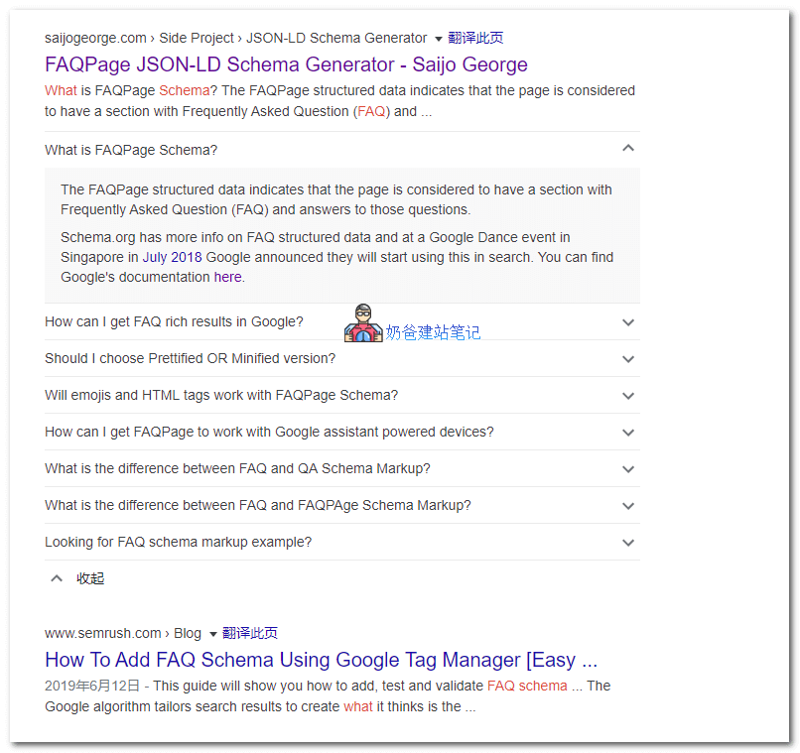The height and width of the screenshot is (753, 800).
Task: Expand 'FAQ and FAQPAge Schema Markup' chevron
Action: [627, 506]
